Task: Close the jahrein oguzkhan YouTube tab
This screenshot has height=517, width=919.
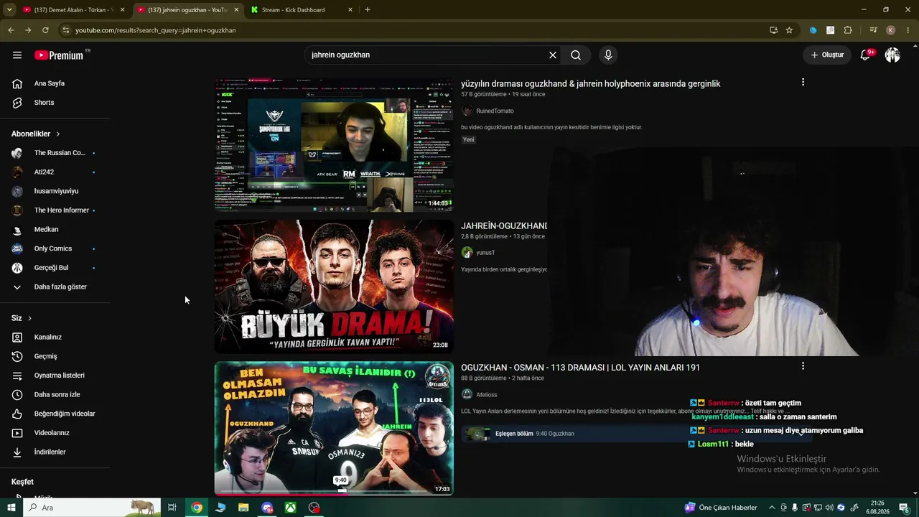Action: [x=236, y=10]
